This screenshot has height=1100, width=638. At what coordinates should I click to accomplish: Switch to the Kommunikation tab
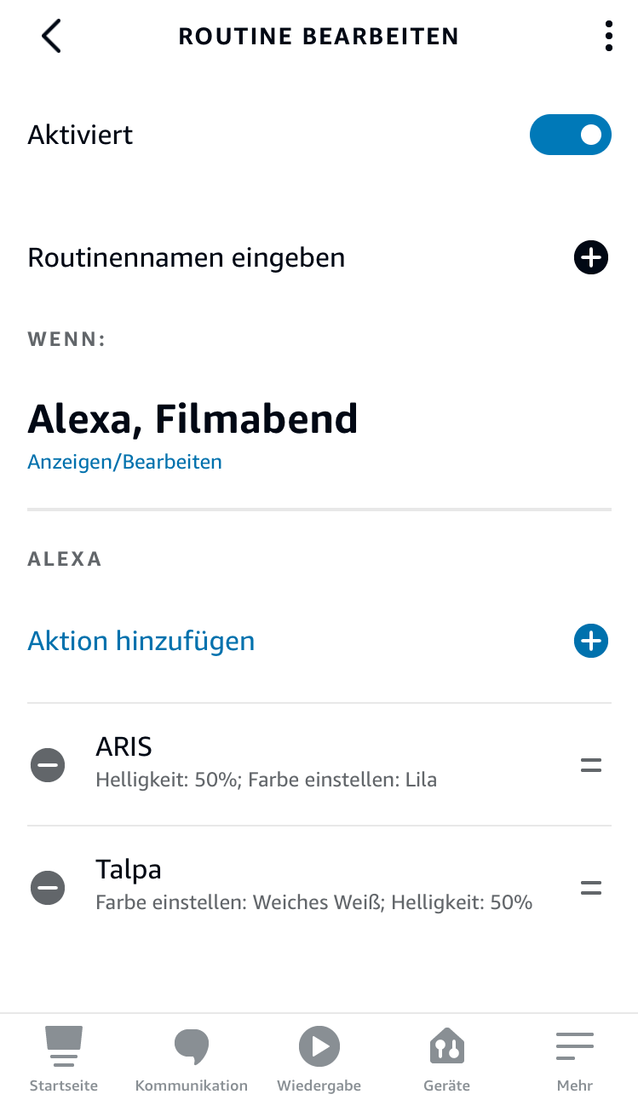[192, 1057]
